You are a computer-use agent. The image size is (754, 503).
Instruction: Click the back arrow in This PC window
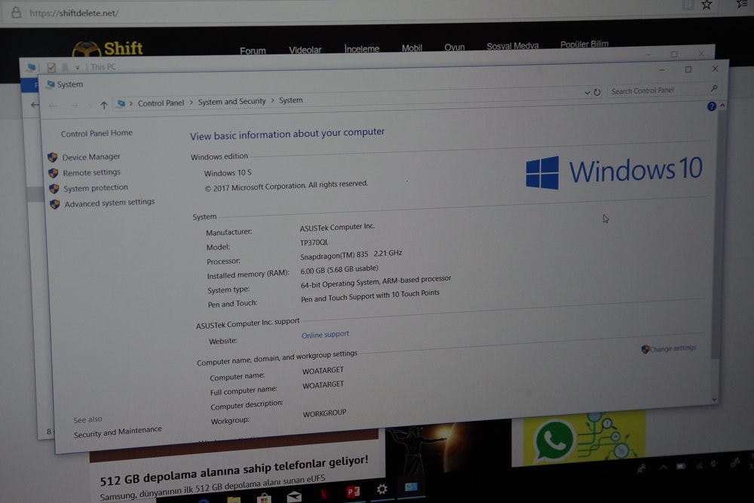pos(35,104)
